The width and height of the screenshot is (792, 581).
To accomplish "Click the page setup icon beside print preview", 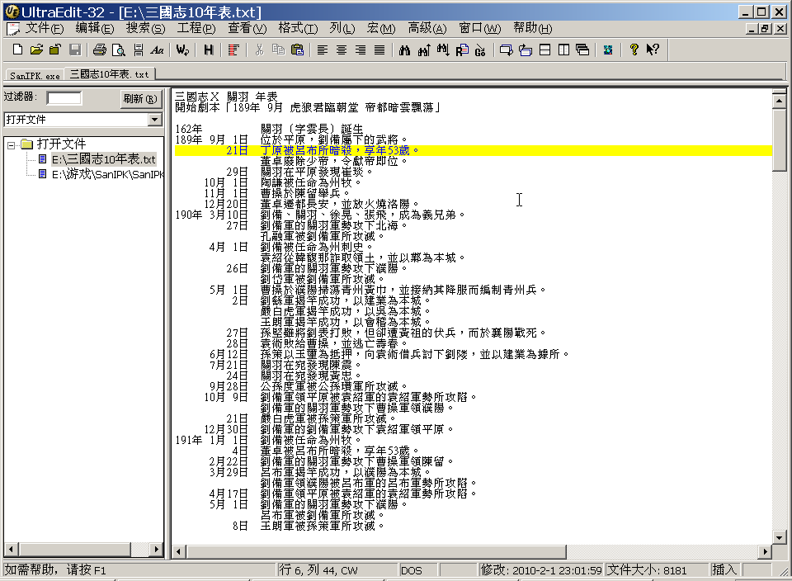I will pos(138,50).
